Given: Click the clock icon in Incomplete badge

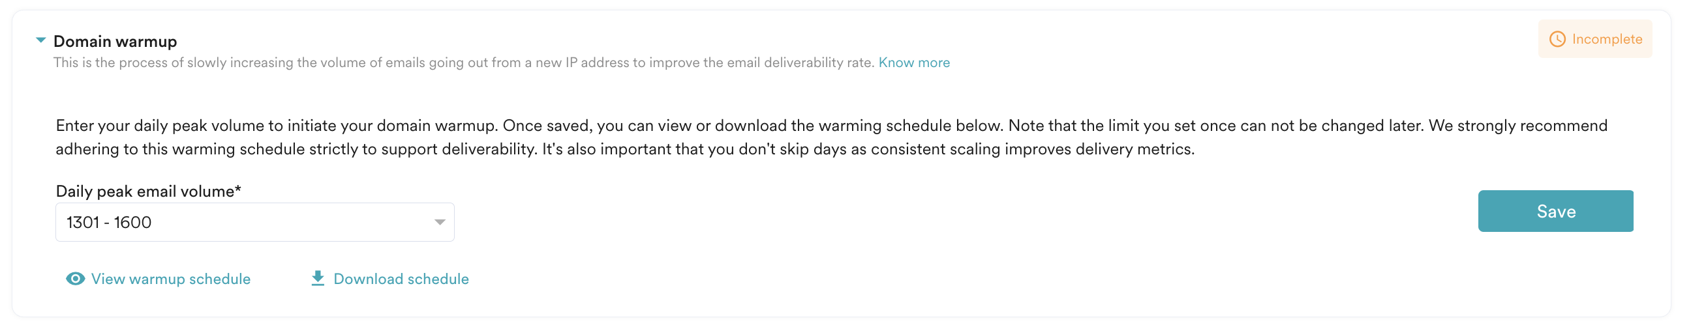Looking at the screenshot, I should (1557, 39).
